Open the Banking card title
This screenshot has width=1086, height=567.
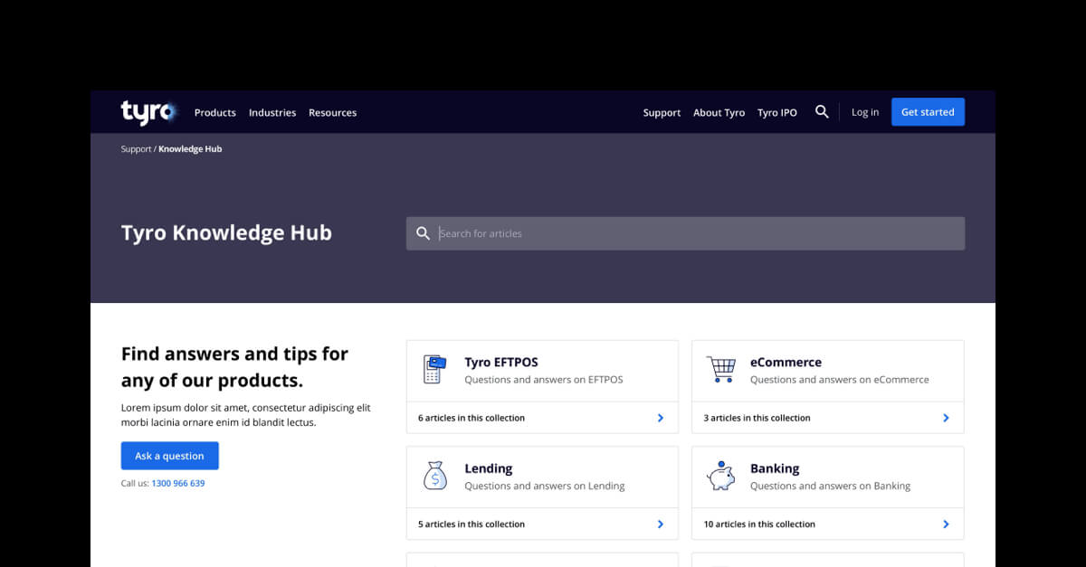tap(775, 468)
